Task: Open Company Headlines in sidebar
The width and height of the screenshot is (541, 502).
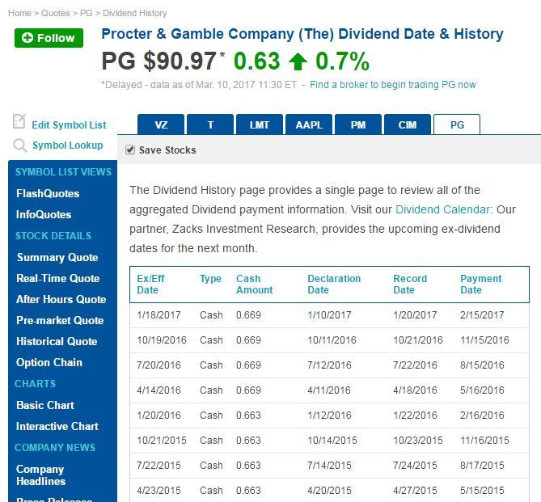Action: click(x=40, y=475)
